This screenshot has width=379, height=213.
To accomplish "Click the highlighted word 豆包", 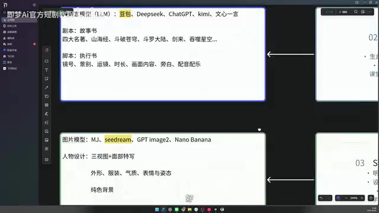I will [x=125, y=14].
